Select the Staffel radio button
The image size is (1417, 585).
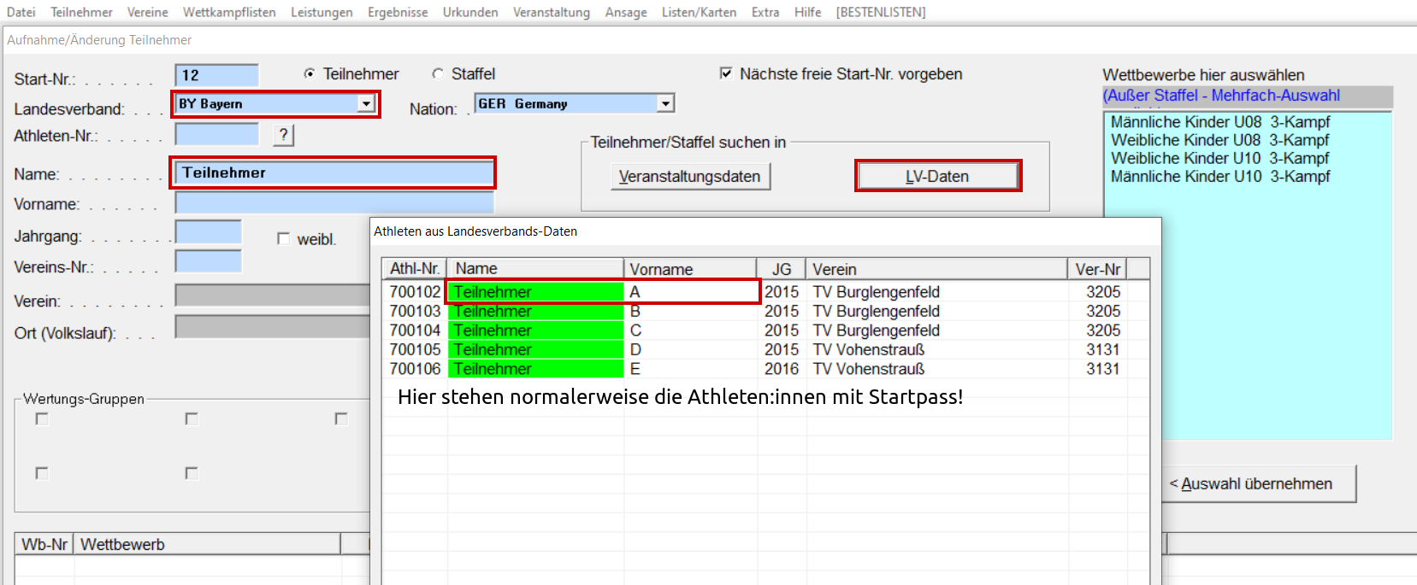click(438, 74)
